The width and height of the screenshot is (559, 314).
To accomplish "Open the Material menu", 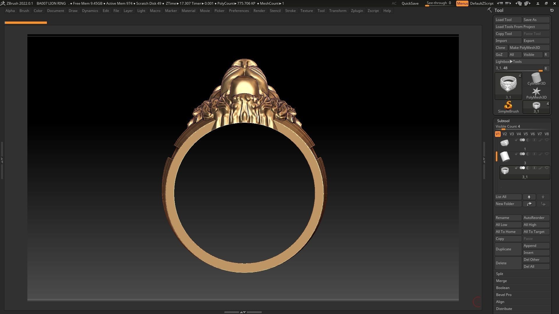I will click(188, 11).
